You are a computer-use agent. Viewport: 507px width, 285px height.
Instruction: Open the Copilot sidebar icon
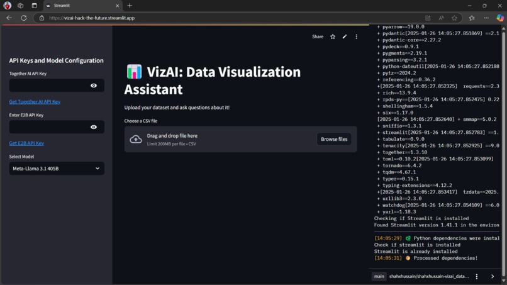[x=500, y=18]
